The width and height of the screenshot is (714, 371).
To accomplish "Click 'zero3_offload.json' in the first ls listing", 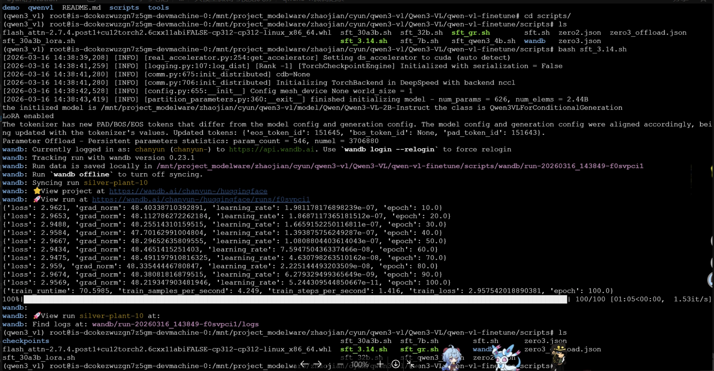I will 648,32.
